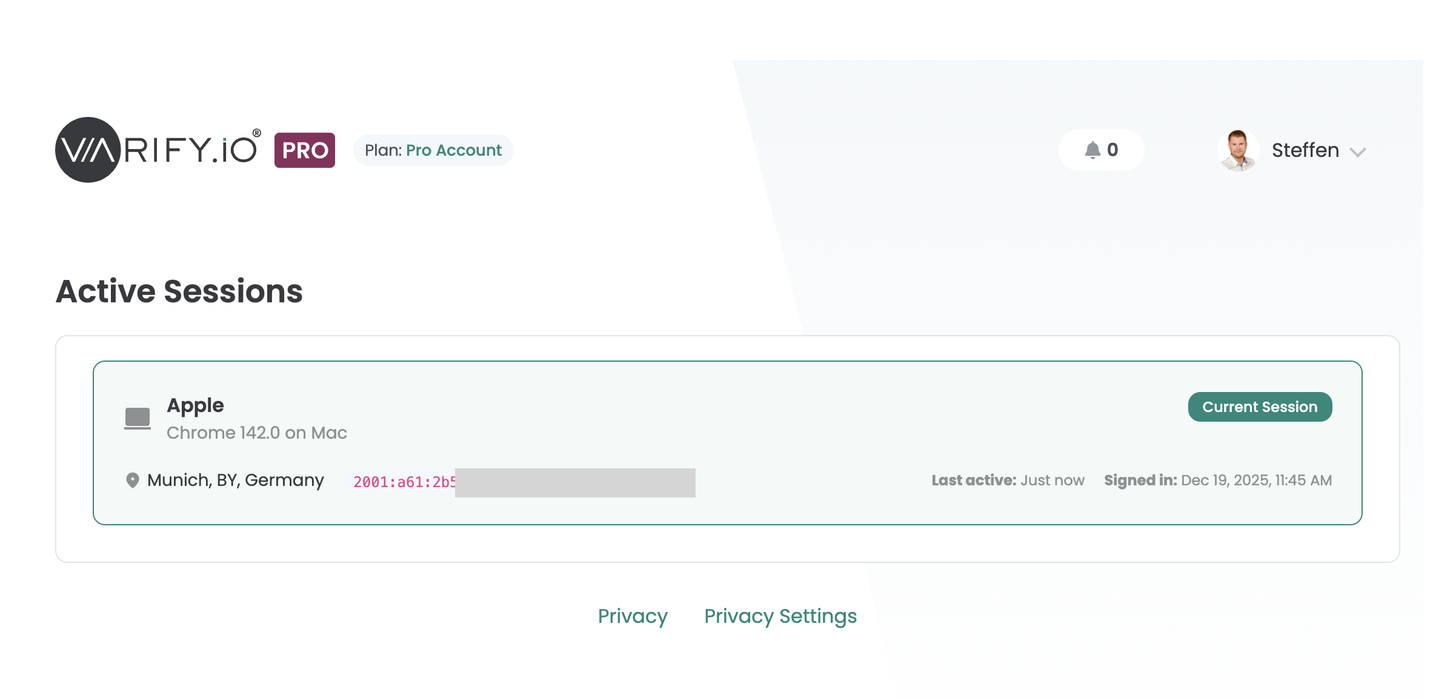1453x698 pixels.
Task: Open the Privacy Settings link
Action: point(780,616)
